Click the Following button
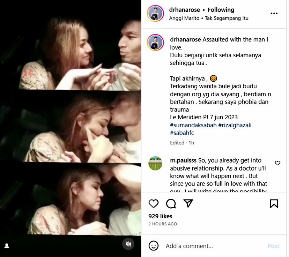 221,10
